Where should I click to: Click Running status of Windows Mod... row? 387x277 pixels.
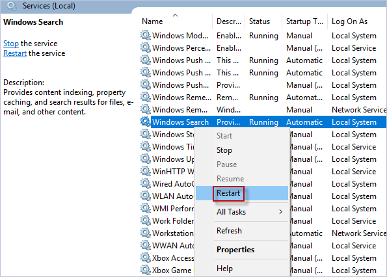263,36
